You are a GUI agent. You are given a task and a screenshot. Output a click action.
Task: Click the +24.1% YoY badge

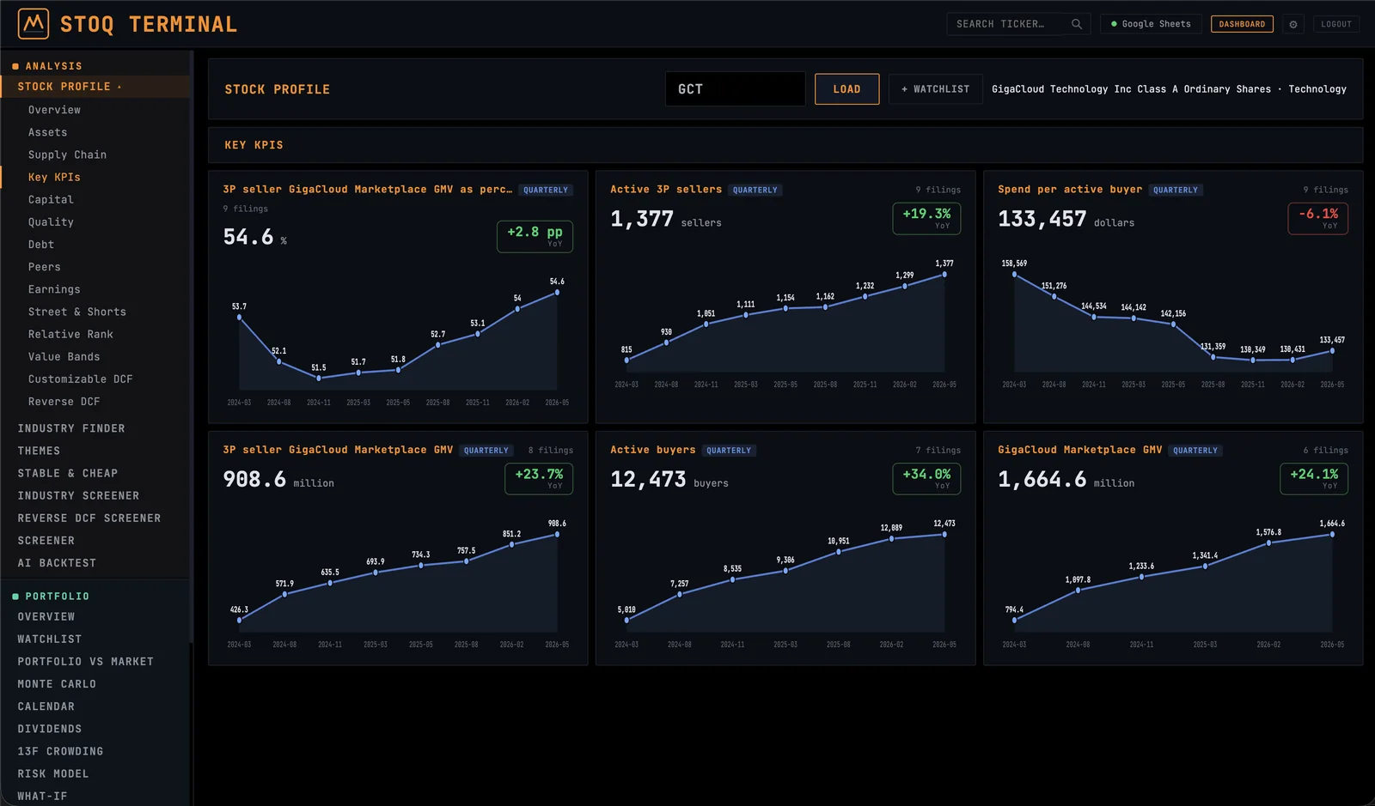tap(1314, 478)
